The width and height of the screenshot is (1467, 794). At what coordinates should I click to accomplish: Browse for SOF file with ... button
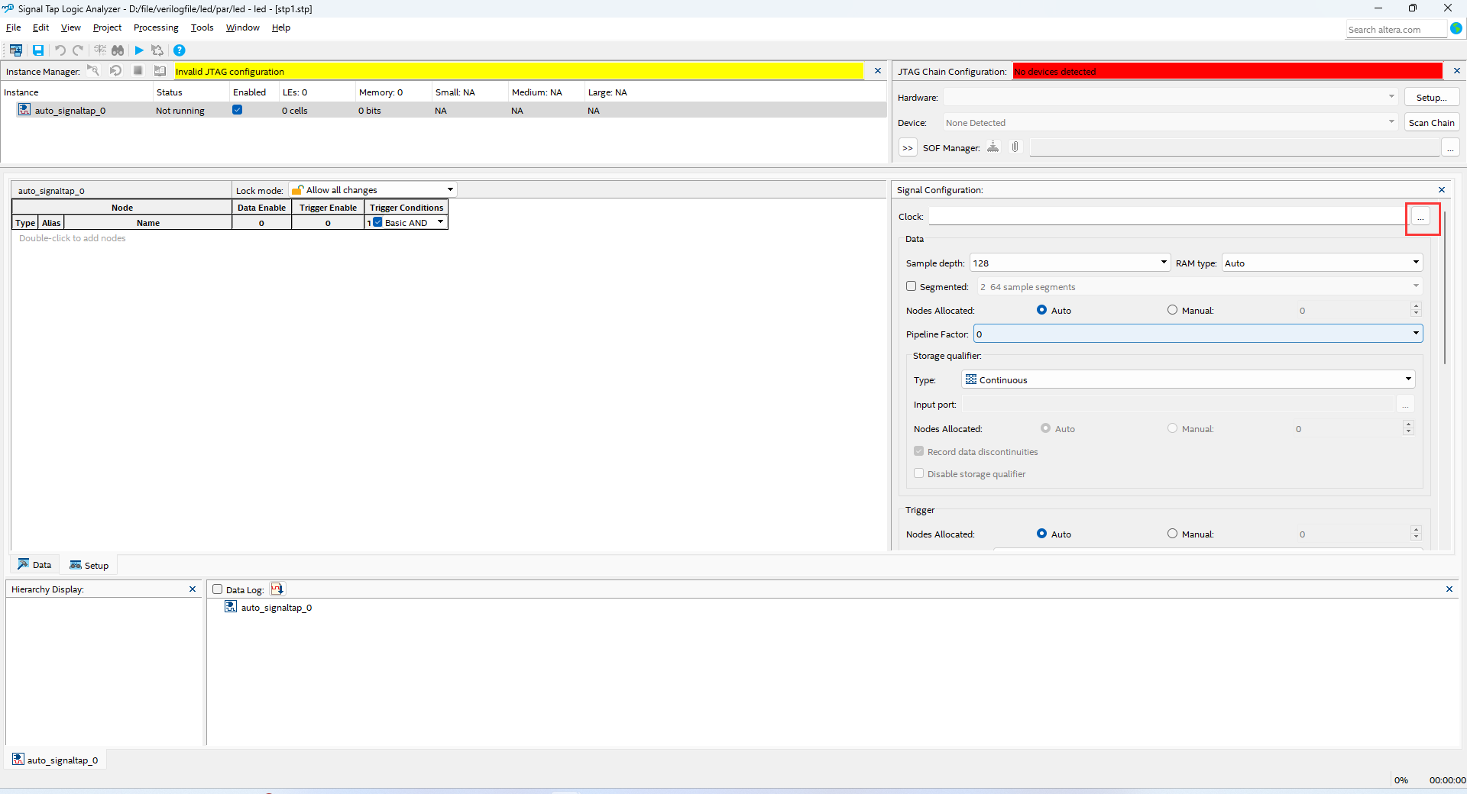click(x=1450, y=147)
